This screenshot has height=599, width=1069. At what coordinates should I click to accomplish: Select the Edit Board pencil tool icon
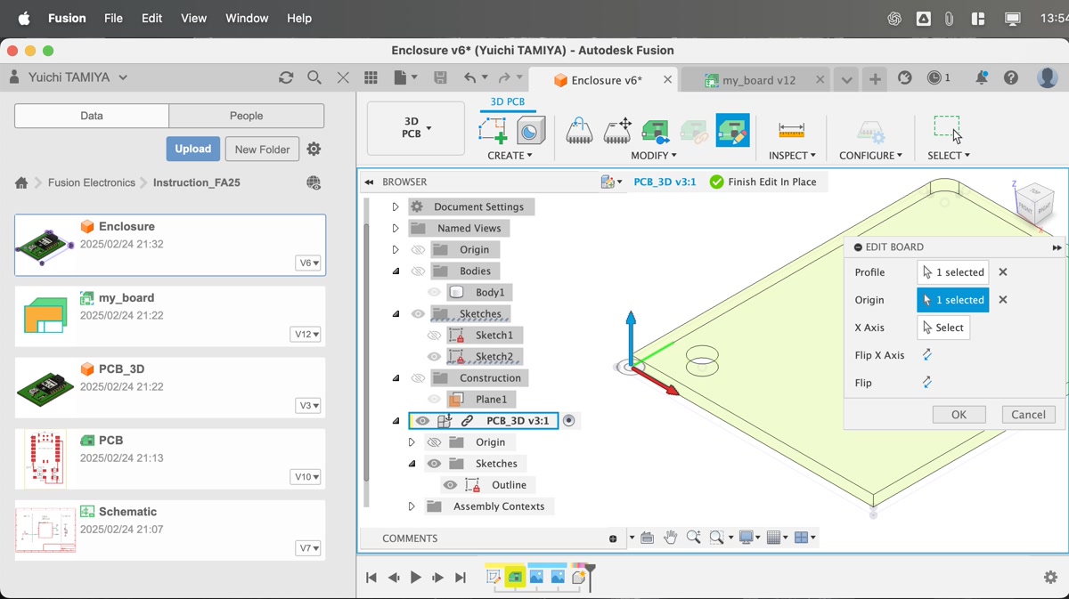click(732, 131)
